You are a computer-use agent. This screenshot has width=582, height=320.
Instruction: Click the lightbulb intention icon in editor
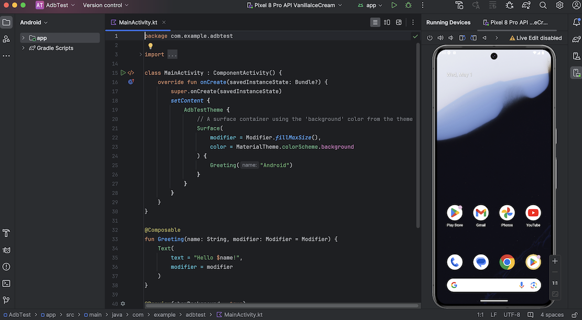click(x=150, y=46)
